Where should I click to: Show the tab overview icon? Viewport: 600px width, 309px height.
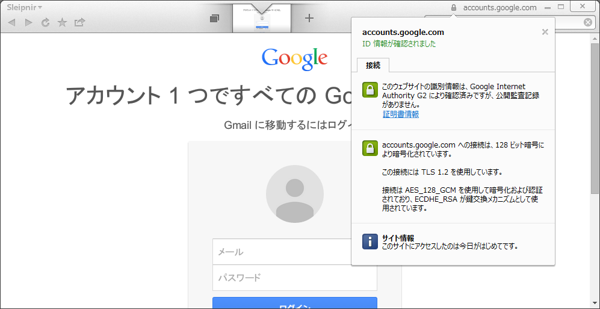pyautogui.click(x=215, y=18)
